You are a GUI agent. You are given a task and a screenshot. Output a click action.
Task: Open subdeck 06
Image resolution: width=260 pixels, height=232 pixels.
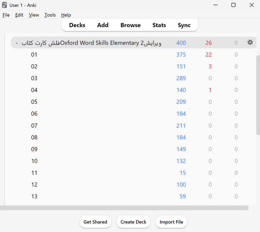34,114
